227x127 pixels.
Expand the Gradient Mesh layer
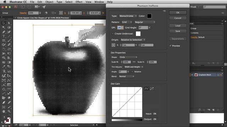tap(192, 75)
